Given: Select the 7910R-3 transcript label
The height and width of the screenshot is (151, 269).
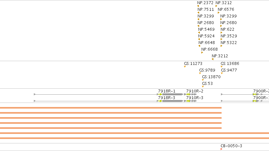Looking at the screenshot, I should (195, 98).
